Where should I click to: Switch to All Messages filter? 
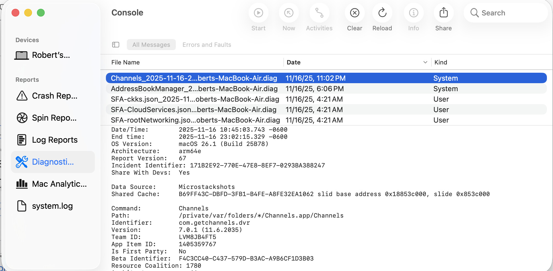(151, 45)
